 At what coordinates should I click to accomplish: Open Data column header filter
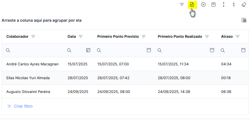[81, 37]
